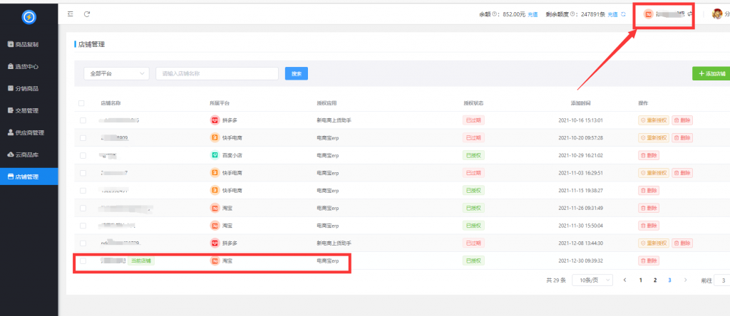The height and width of the screenshot is (316, 730).
Task: Go to previous page with left arrow
Action: [624, 280]
